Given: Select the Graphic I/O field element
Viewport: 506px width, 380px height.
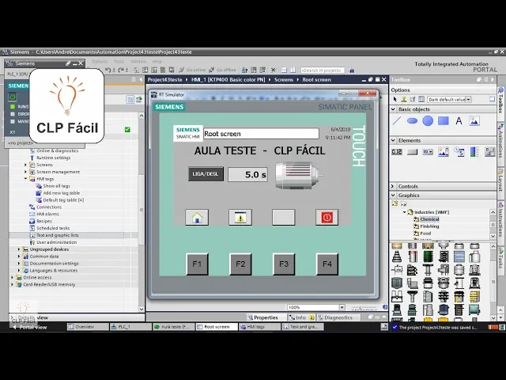Looking at the screenshot, I should (443, 152).
